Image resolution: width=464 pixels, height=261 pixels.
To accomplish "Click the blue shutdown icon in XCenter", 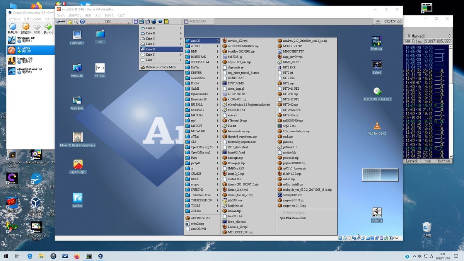I will [82, 21].
